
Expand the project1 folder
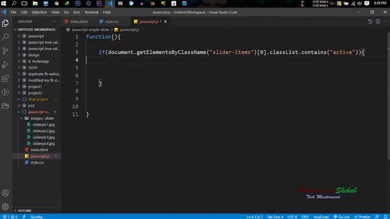point(35,86)
